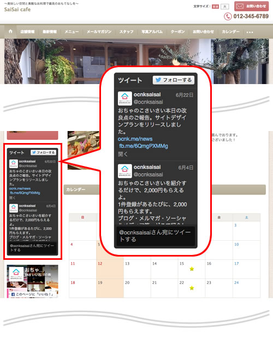Screen dimensions: 273x345
Task: Open the fb.me link in the sidebar widget
Action: (25, 193)
